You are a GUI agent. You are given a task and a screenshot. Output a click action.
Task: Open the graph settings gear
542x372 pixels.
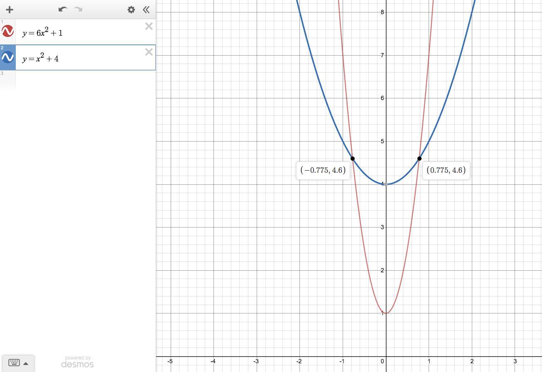(x=131, y=10)
